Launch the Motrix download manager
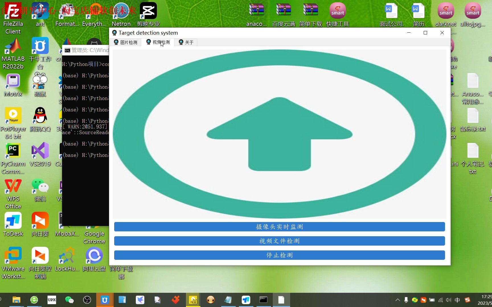Image resolution: width=492 pixels, height=307 pixels. coord(13,85)
